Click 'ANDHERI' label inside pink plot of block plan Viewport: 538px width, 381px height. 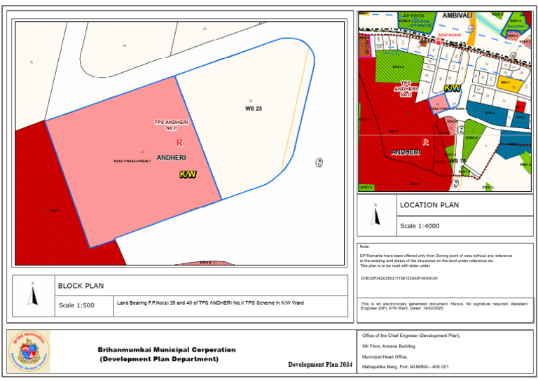[x=171, y=158]
